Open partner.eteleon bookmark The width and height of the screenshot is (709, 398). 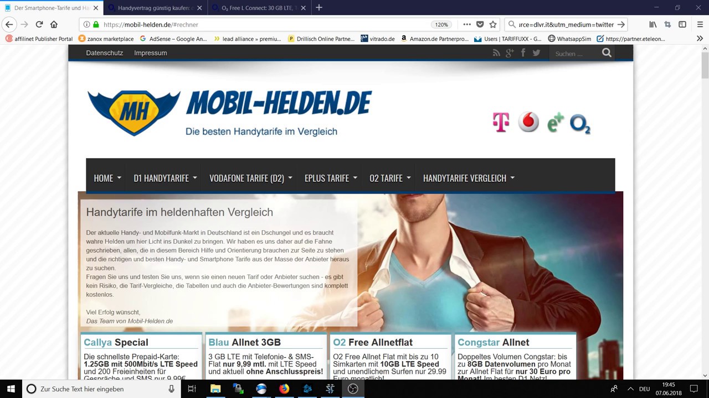tap(631, 39)
